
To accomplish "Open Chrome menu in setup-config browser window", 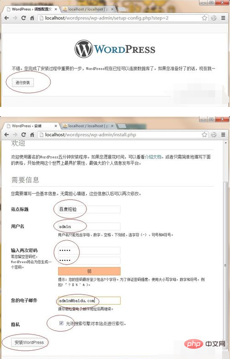I will click(x=223, y=18).
